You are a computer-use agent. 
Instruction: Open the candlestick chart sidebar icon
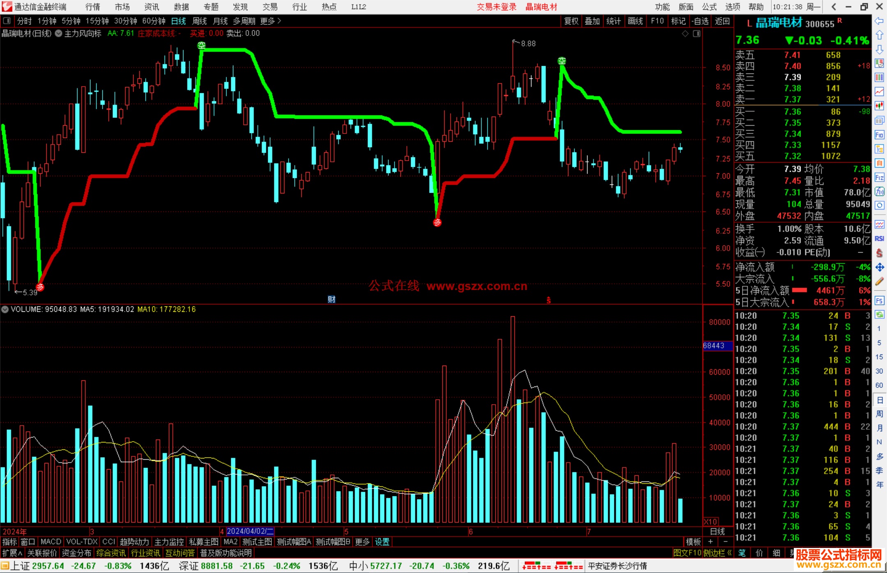[x=879, y=106]
